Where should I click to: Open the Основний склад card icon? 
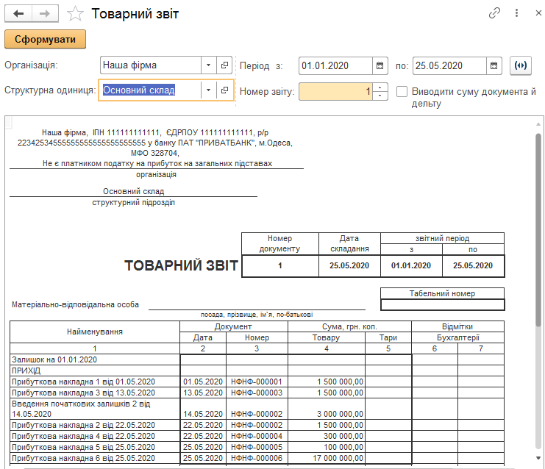[x=224, y=90]
